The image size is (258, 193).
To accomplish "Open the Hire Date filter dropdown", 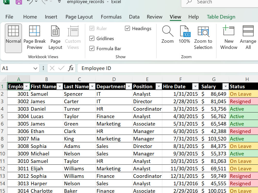I will tap(196, 86).
